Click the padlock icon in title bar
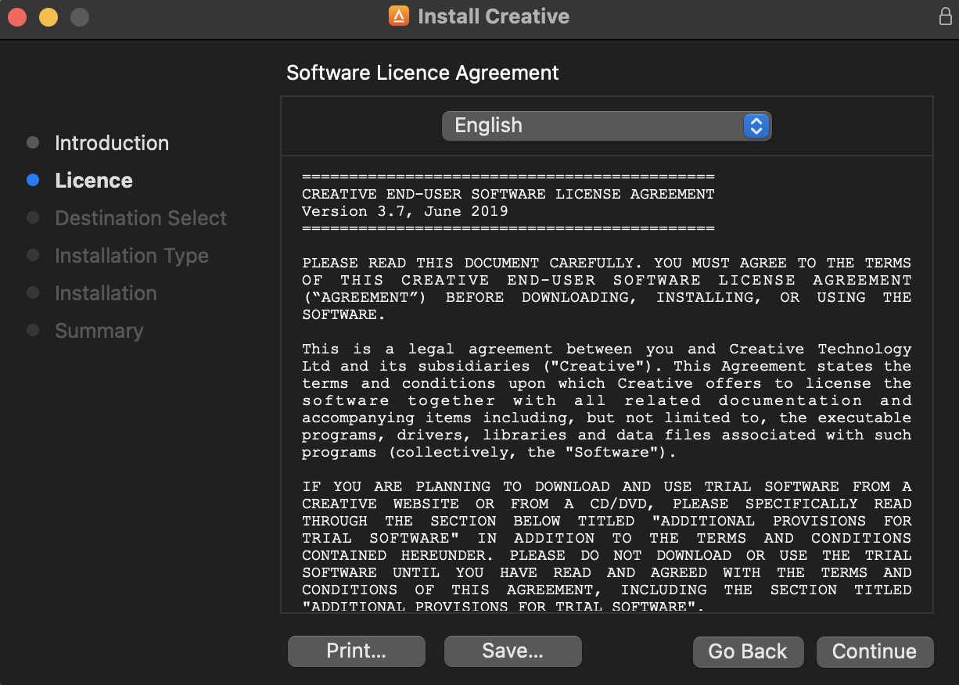 (945, 16)
